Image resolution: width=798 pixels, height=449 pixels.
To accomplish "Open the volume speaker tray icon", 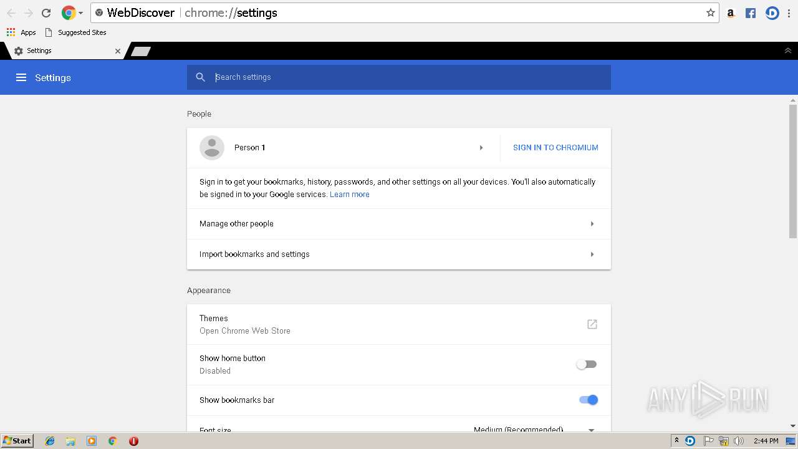I will coord(739,441).
